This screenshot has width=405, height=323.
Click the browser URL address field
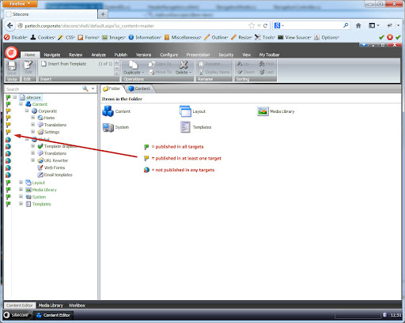[132, 26]
